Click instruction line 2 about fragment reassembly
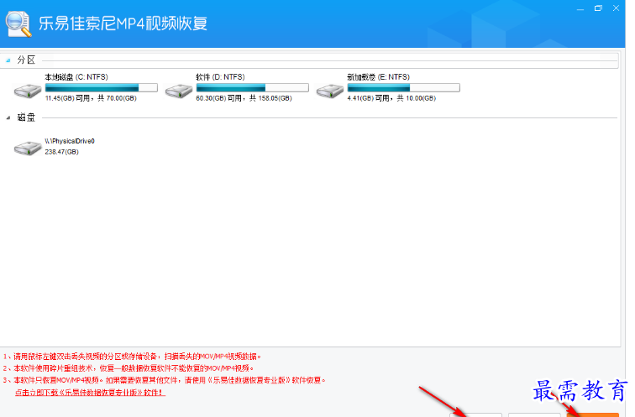This screenshot has height=417, width=635. pos(129,368)
